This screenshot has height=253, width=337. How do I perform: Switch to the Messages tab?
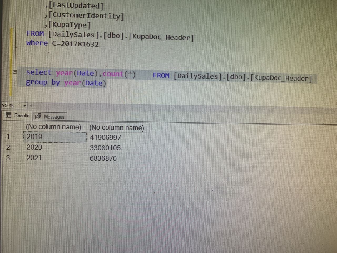coord(50,116)
